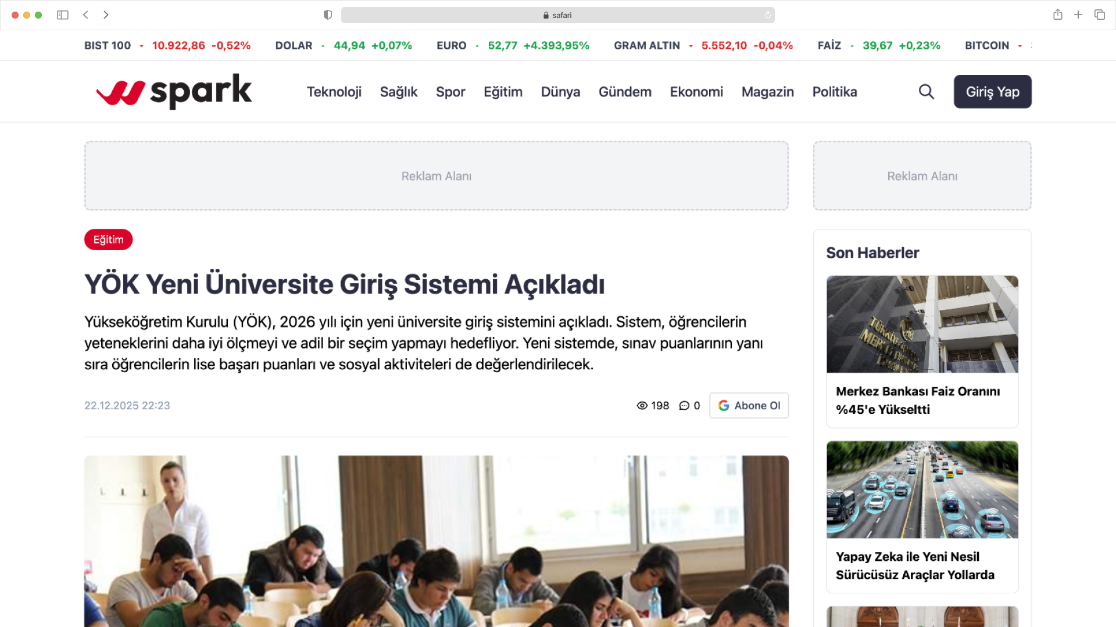Go to the Magazin section

coord(767,92)
